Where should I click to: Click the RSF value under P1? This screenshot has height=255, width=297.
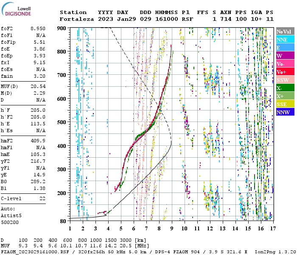point(188,19)
